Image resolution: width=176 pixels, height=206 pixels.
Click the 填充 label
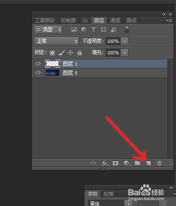point(97,52)
